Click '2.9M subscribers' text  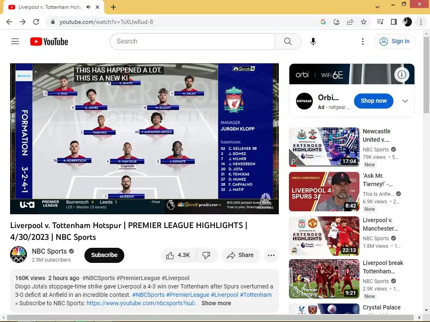(51, 260)
